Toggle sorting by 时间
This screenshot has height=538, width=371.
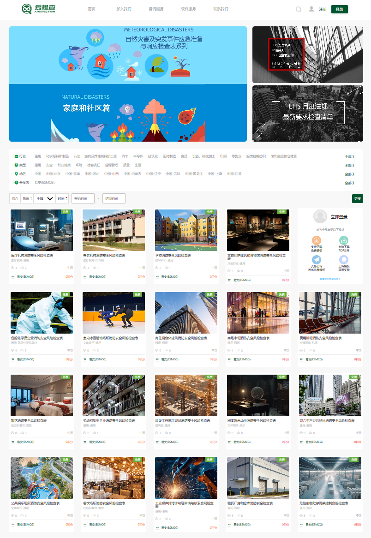pos(62,199)
